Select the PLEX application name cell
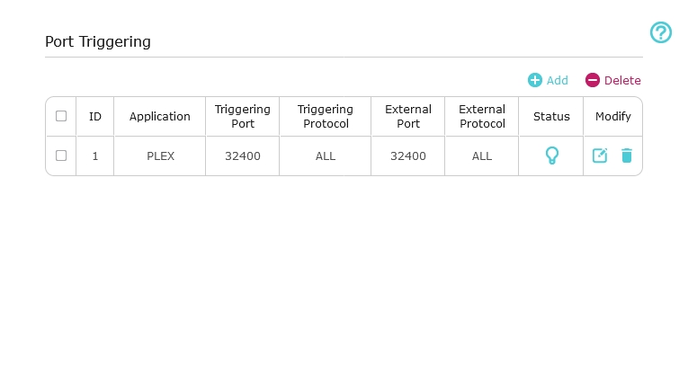 tap(160, 156)
